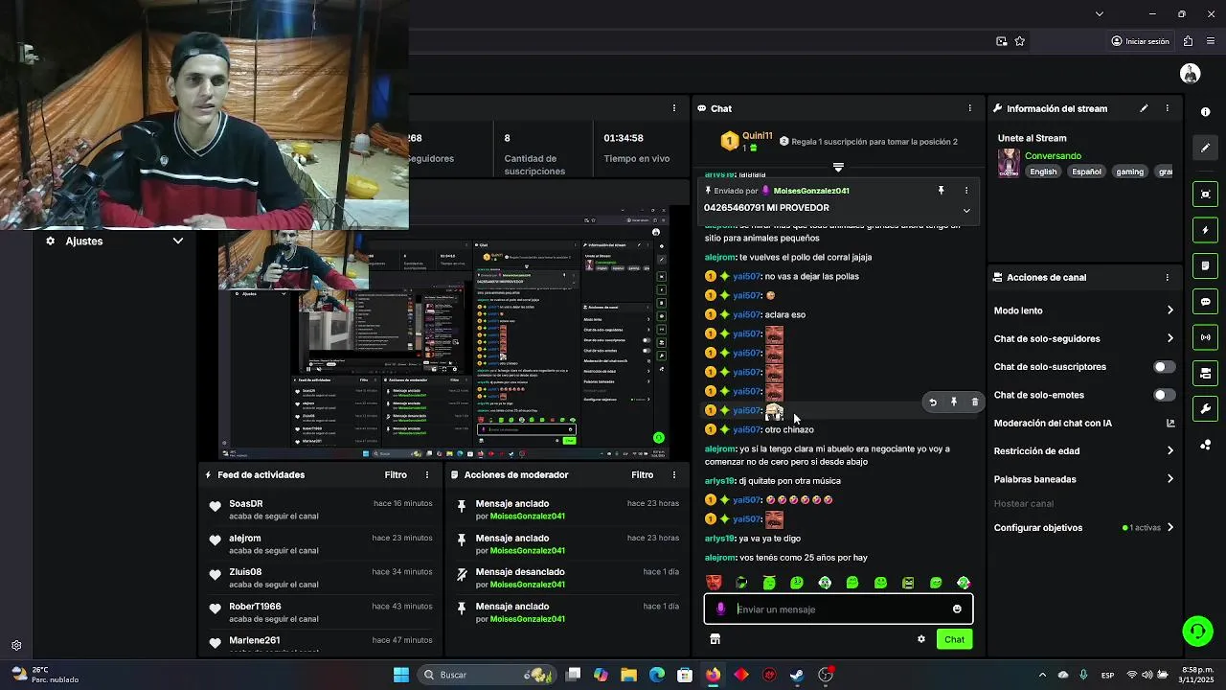Screen dimensions: 1226x690
Task: Toggle the lightning bolt activity widget in the sidebar
Action: point(1205,230)
